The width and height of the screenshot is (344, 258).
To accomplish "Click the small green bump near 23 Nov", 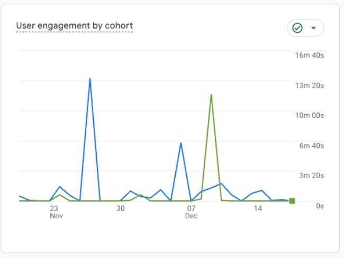I will coord(60,195).
